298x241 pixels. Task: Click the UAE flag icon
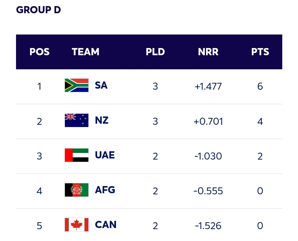click(x=77, y=155)
